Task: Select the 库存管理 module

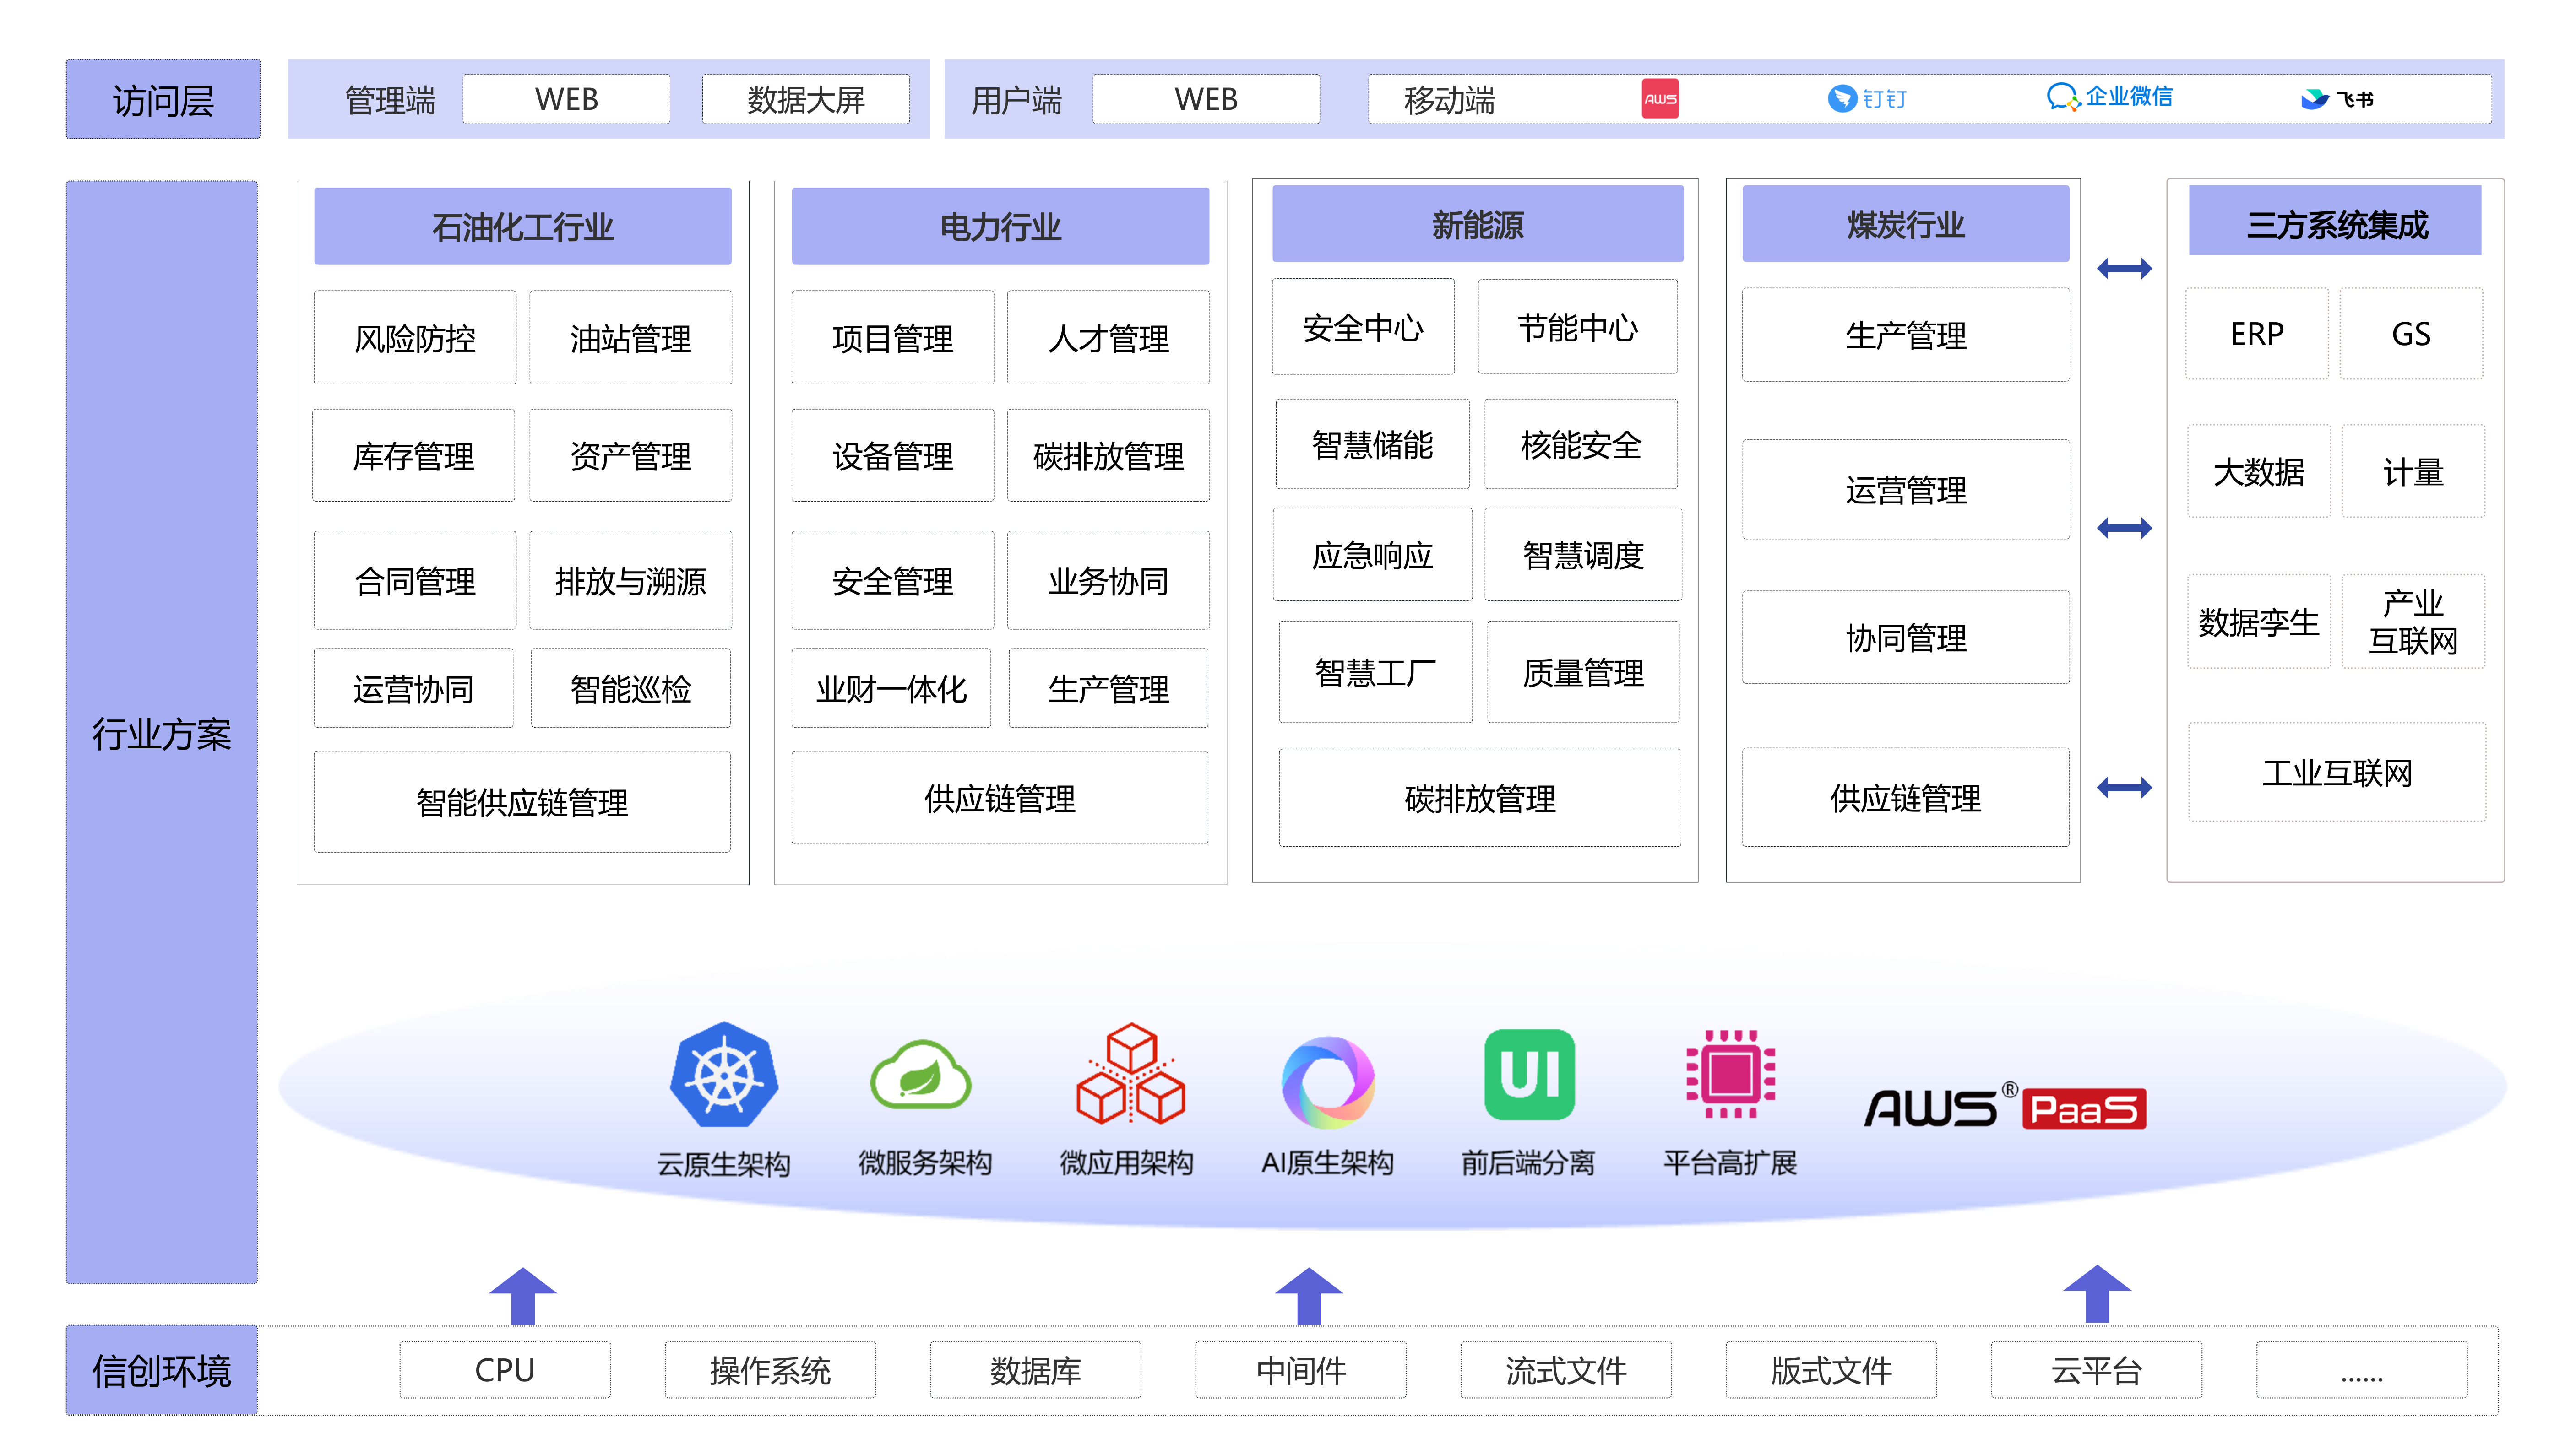Action: point(413,456)
